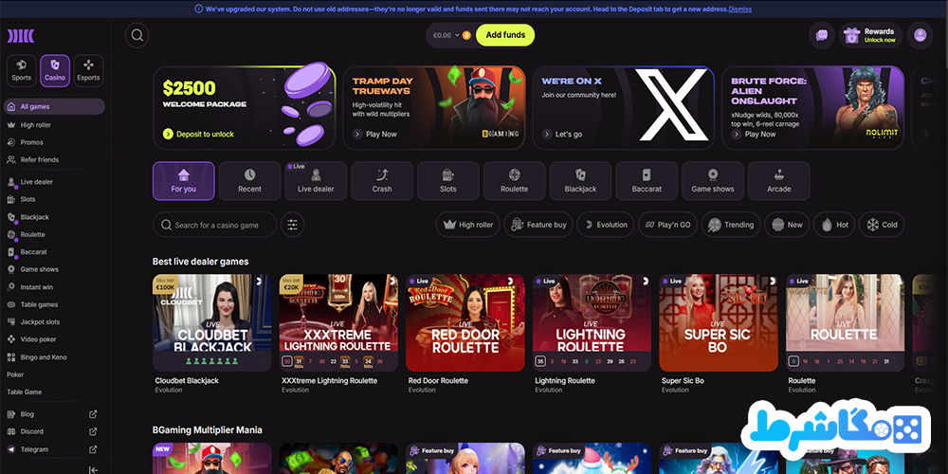Click Deposit to unlock on welcome banner
948x474 pixels.
[199, 135]
